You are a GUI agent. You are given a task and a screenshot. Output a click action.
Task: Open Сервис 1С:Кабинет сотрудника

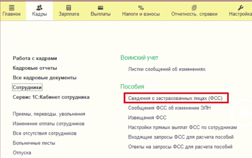(51, 97)
